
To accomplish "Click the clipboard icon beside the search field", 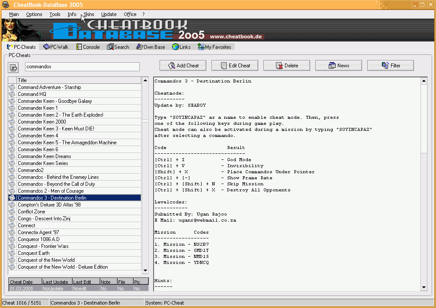I will [13, 67].
